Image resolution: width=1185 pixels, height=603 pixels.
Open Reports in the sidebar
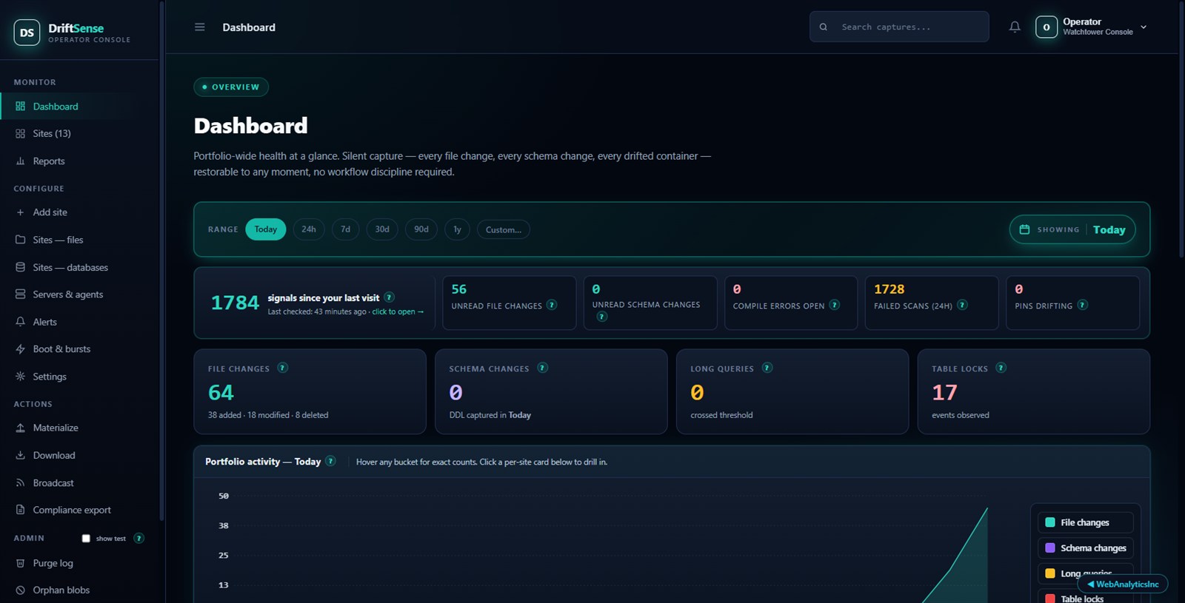coord(79,161)
